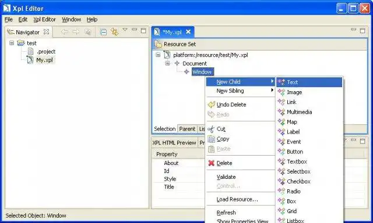The height and width of the screenshot is (223, 373).
Task: Close the *My.xpl editor tab
Action: pyautogui.click(x=188, y=32)
